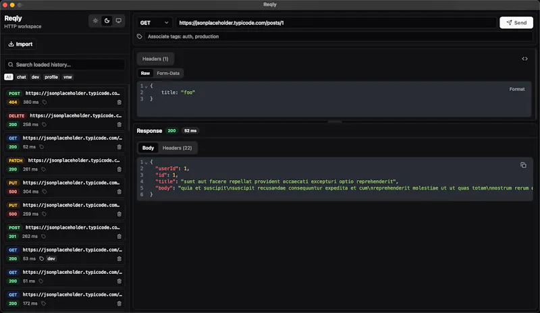The width and height of the screenshot is (540, 313).
Task: Delete the PUT 500 259 ms history entry
Action: tap(119, 215)
